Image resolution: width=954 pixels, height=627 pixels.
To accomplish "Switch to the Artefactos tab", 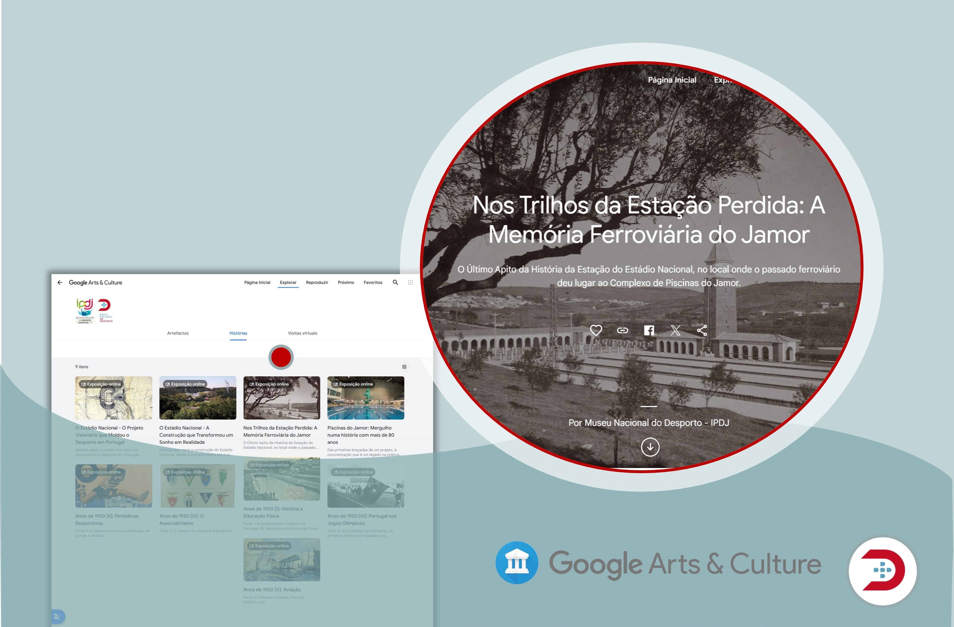I will coord(178,333).
